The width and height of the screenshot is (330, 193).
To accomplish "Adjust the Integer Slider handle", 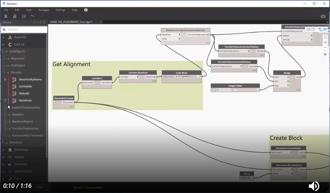I will click(x=235, y=90).
